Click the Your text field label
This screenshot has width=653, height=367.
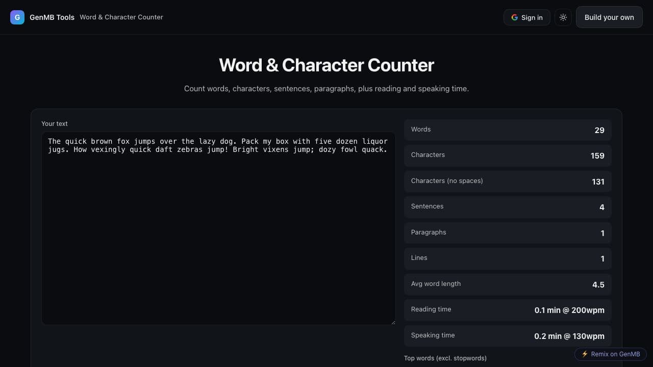point(55,124)
